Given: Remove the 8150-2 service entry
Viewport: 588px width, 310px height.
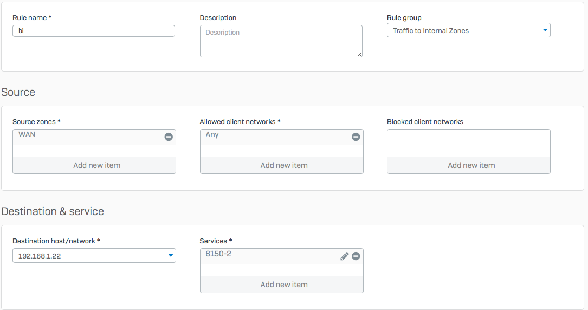Looking at the screenshot, I should [356, 256].
